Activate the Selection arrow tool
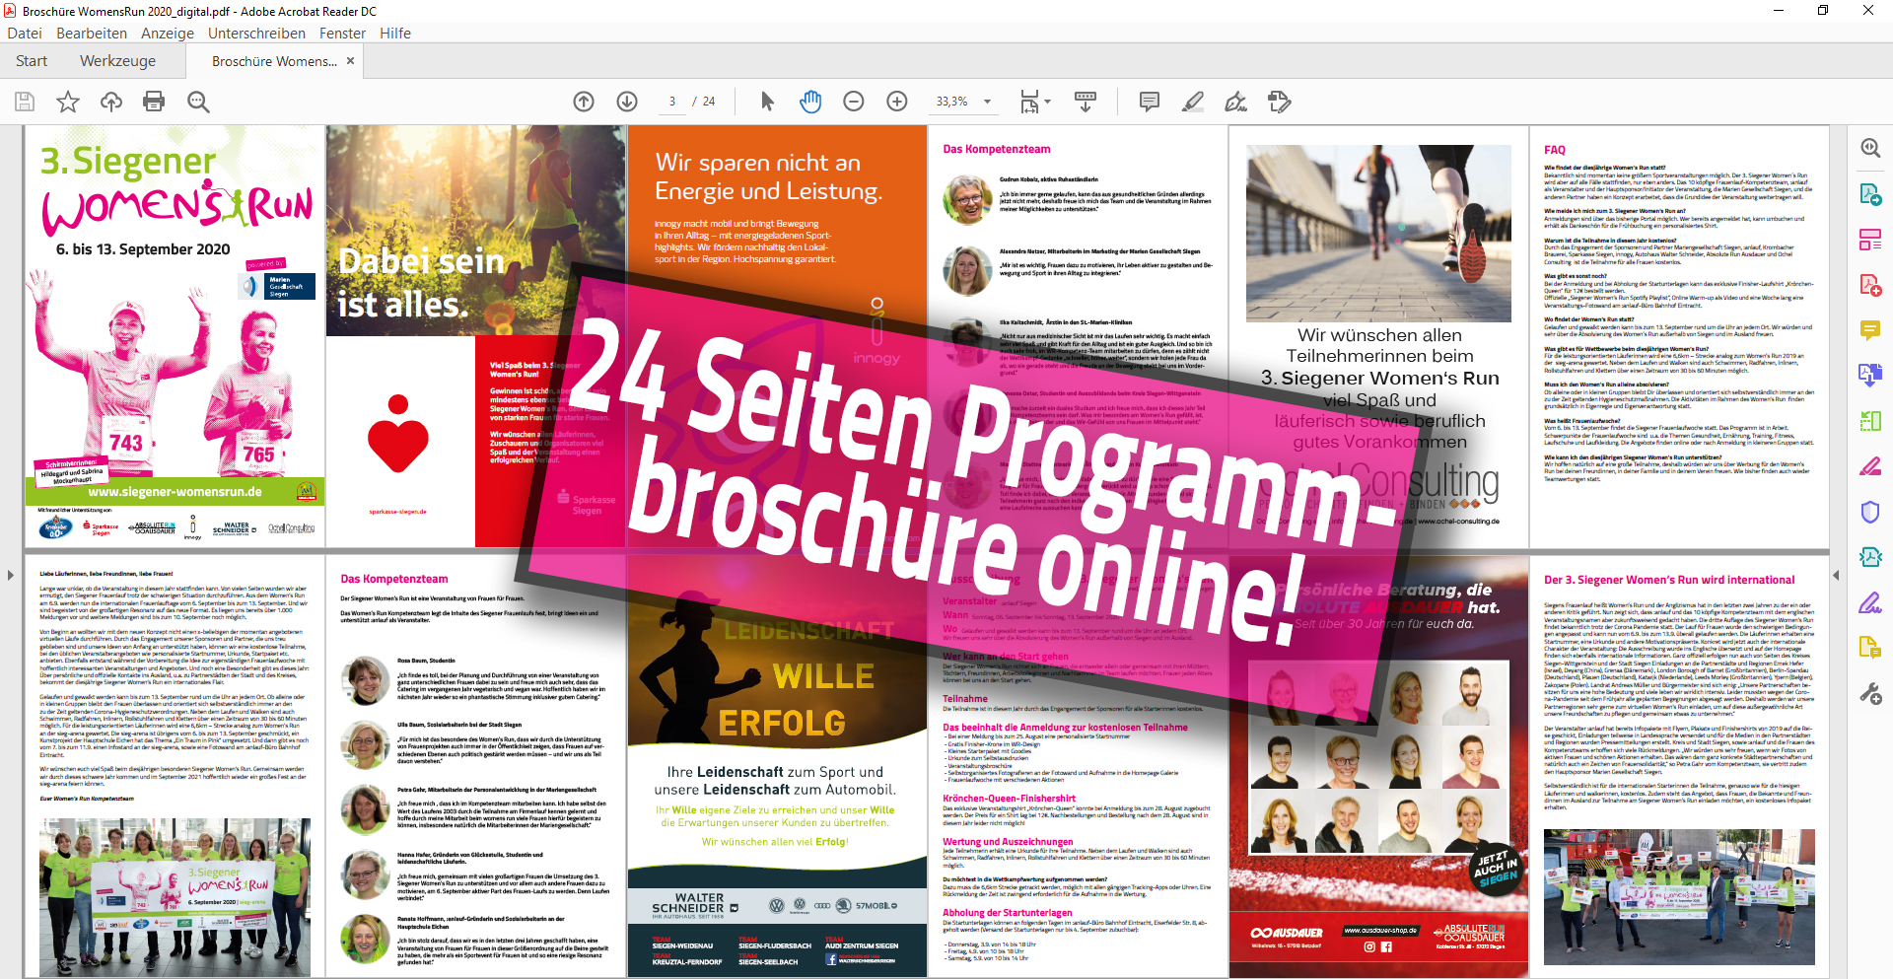 click(x=767, y=102)
